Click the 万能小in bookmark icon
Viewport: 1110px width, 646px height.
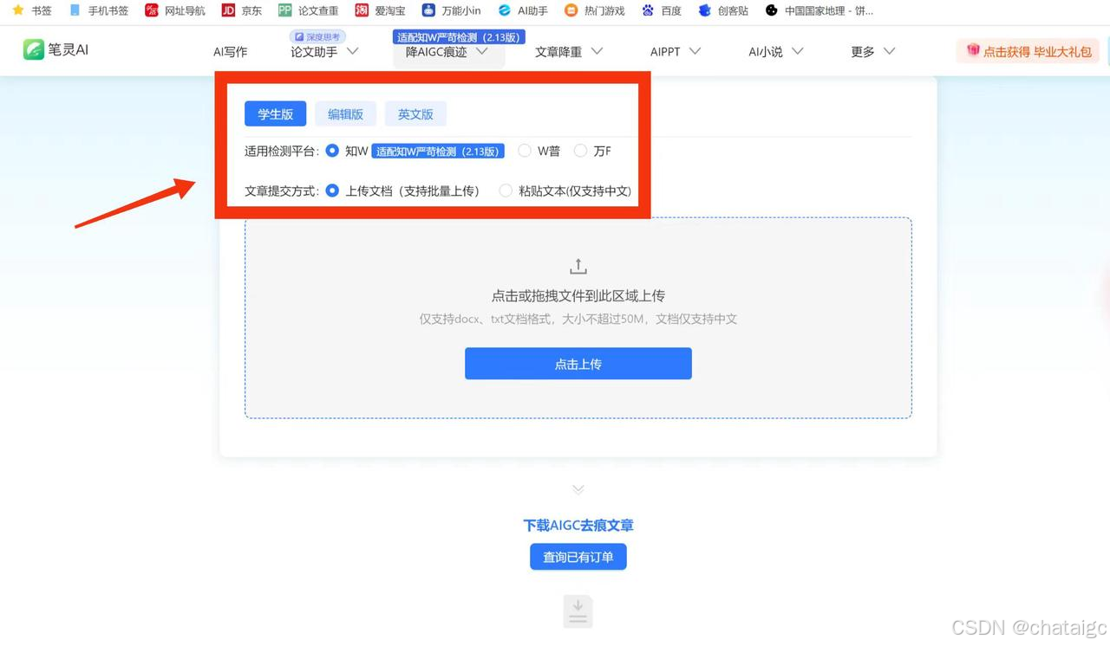(x=428, y=10)
